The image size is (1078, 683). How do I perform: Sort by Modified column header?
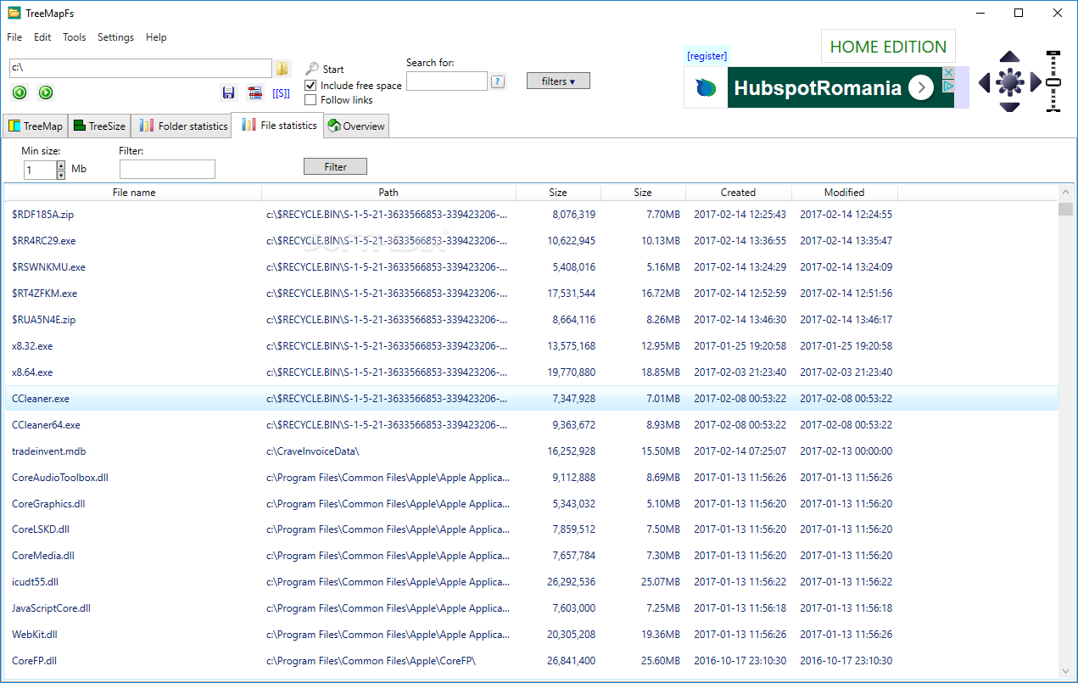coord(844,193)
